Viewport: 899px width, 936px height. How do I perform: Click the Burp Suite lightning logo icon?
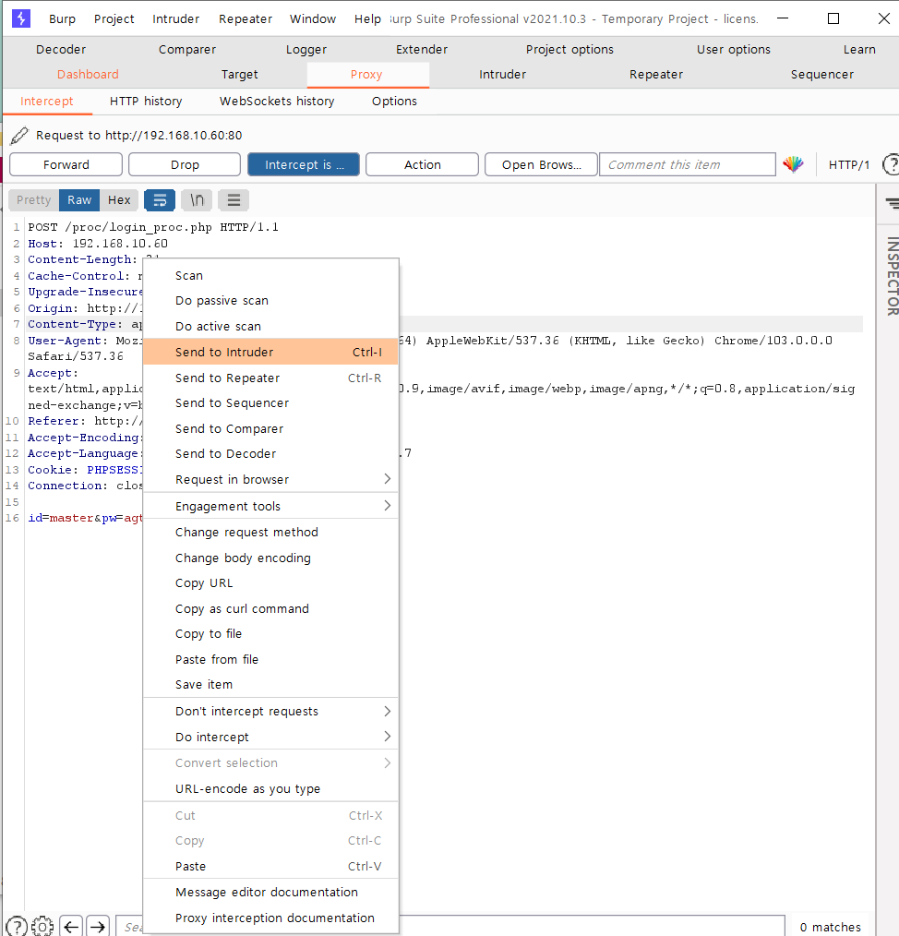click(21, 18)
